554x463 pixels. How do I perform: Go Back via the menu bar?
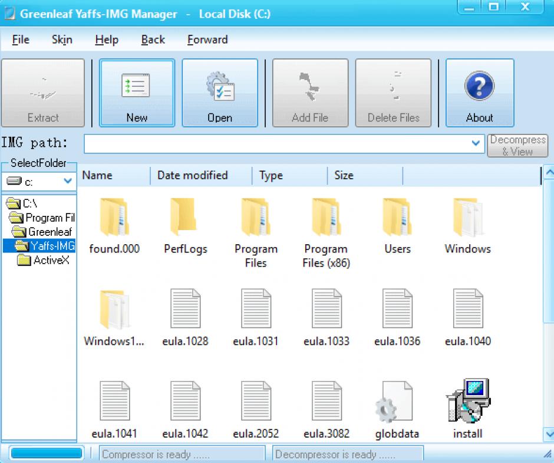click(x=153, y=40)
